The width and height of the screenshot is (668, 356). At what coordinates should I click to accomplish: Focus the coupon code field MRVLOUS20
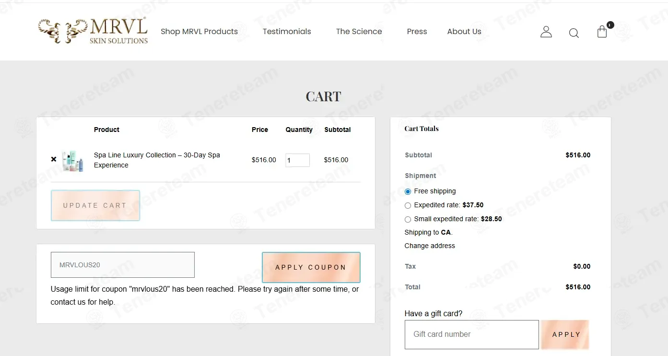(x=123, y=265)
